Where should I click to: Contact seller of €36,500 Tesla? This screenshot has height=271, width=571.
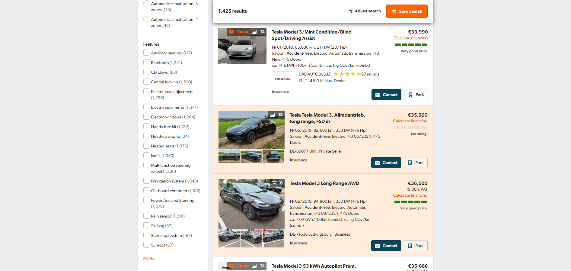coord(386,246)
